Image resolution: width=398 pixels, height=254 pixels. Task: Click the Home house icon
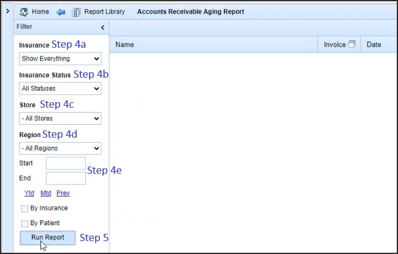[24, 12]
